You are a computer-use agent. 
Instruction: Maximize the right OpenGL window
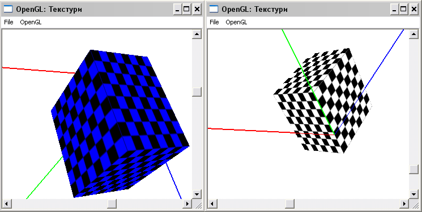point(403,10)
